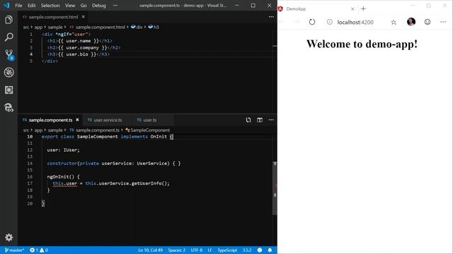The width and height of the screenshot is (453, 254).
Task: Open the Edit menu
Action: tap(31, 6)
